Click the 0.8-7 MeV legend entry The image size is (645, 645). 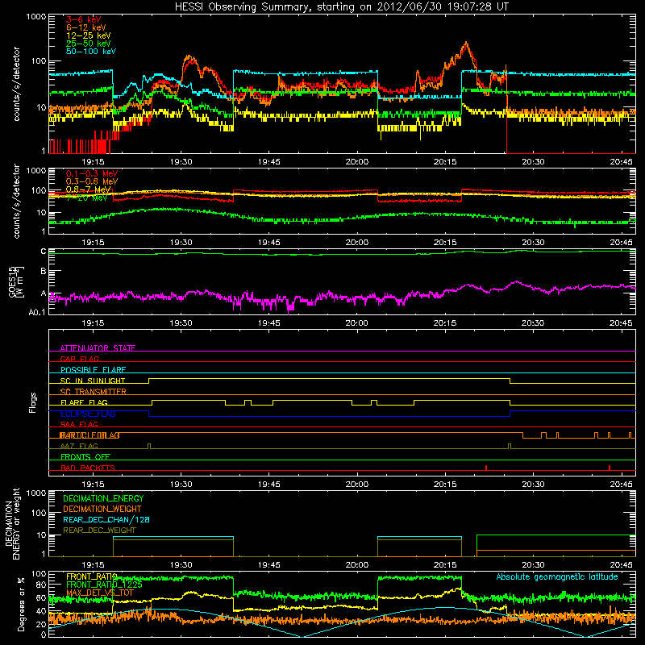pyautogui.click(x=89, y=189)
